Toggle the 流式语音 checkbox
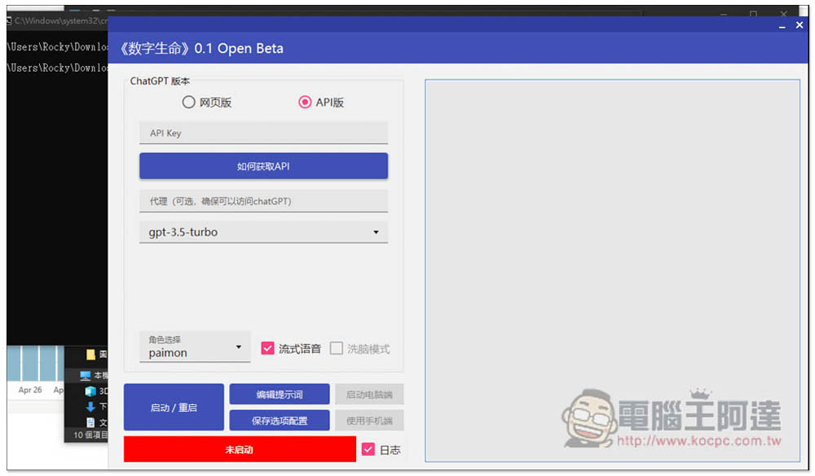The width and height of the screenshot is (815, 476). pyautogui.click(x=267, y=348)
